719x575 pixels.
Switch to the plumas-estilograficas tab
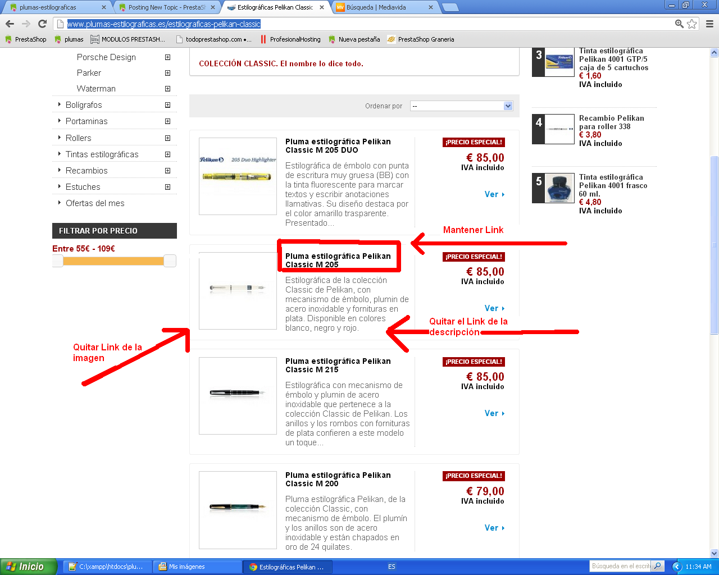point(56,7)
